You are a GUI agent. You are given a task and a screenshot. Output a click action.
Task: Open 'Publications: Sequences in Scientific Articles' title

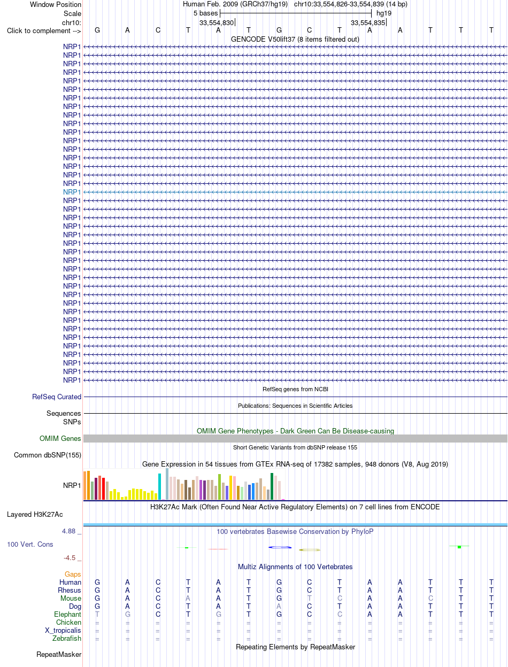tap(295, 406)
